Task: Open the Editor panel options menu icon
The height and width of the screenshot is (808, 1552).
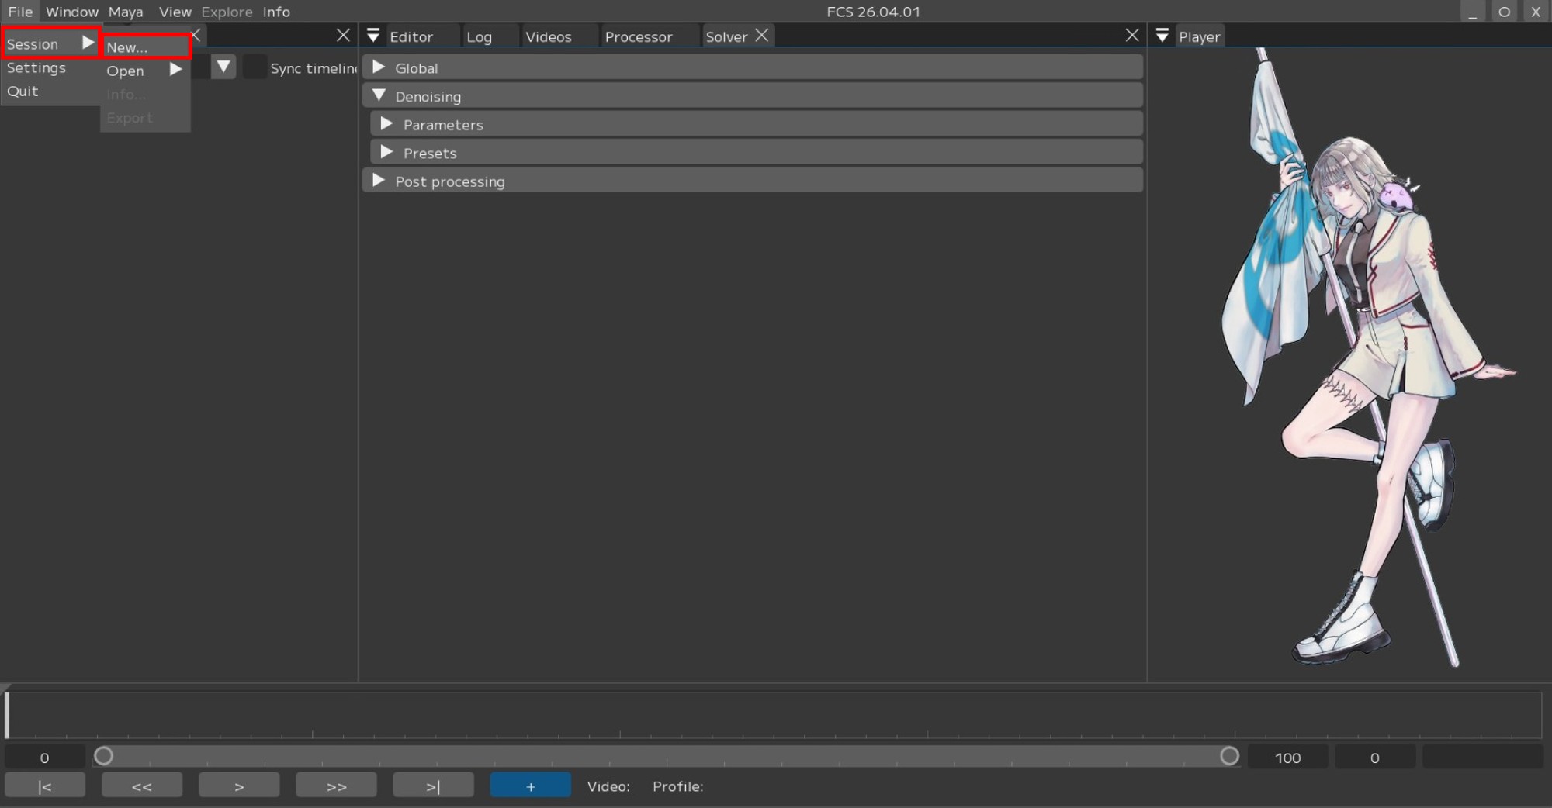Action: [x=373, y=36]
